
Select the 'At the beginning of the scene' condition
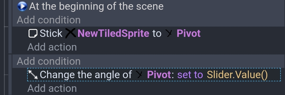click(x=96, y=6)
